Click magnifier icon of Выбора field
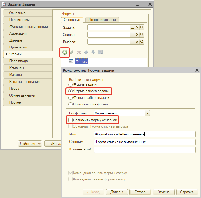Viewport: 201px width, 198px height. tap(142, 42)
